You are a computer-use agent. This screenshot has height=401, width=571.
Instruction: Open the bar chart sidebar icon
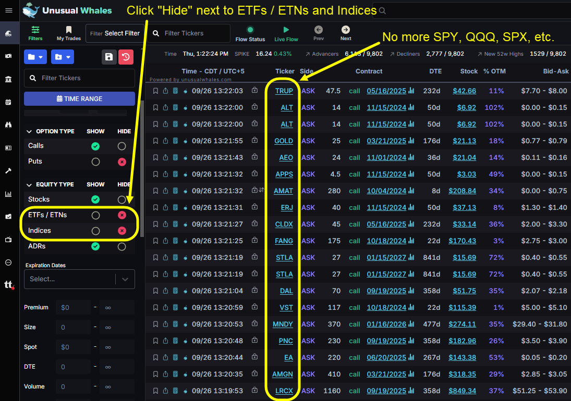8,194
